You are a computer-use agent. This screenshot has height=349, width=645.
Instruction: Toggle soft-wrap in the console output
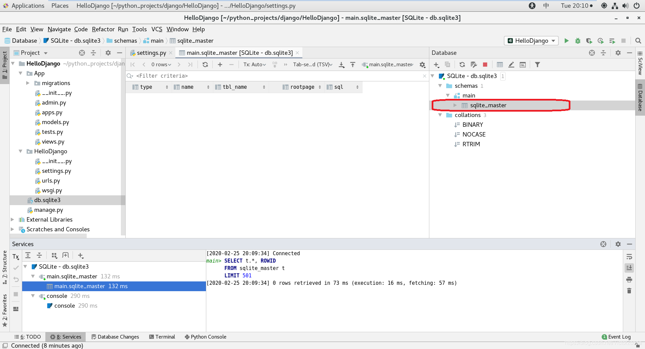(x=629, y=257)
